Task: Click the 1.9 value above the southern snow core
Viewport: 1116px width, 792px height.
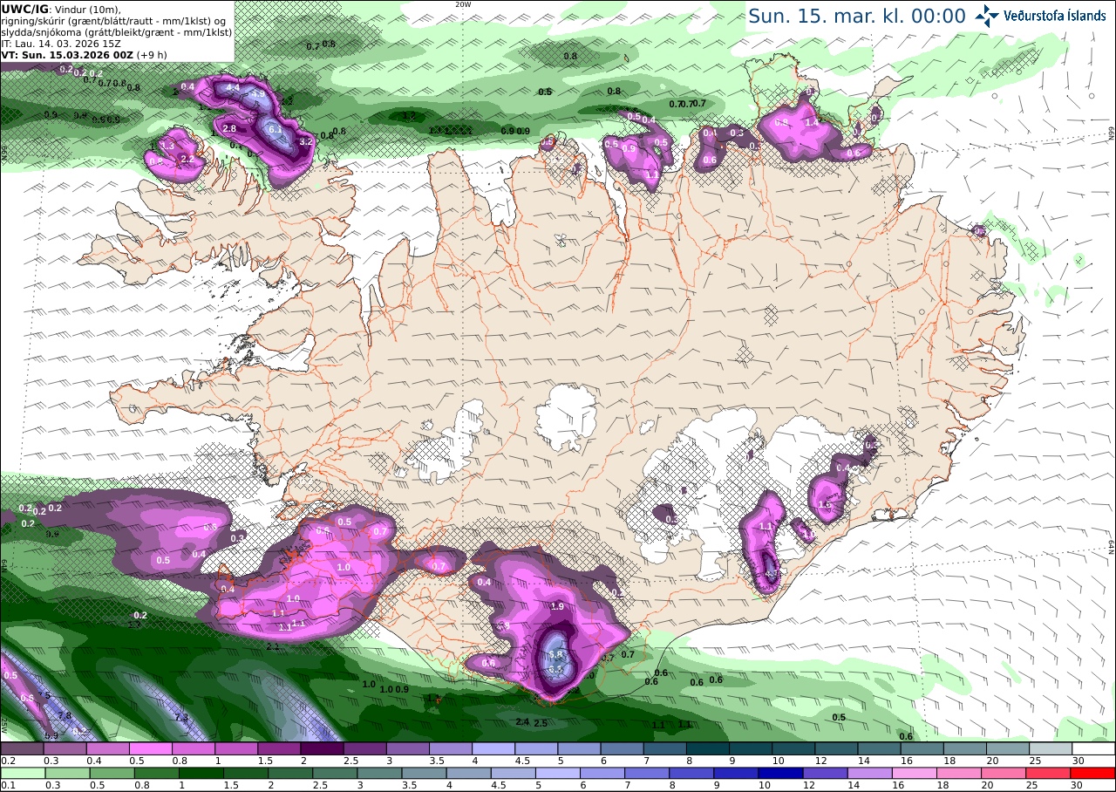Action: (558, 606)
